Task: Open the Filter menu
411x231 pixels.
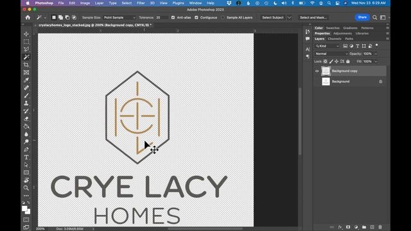Action: click(141, 3)
